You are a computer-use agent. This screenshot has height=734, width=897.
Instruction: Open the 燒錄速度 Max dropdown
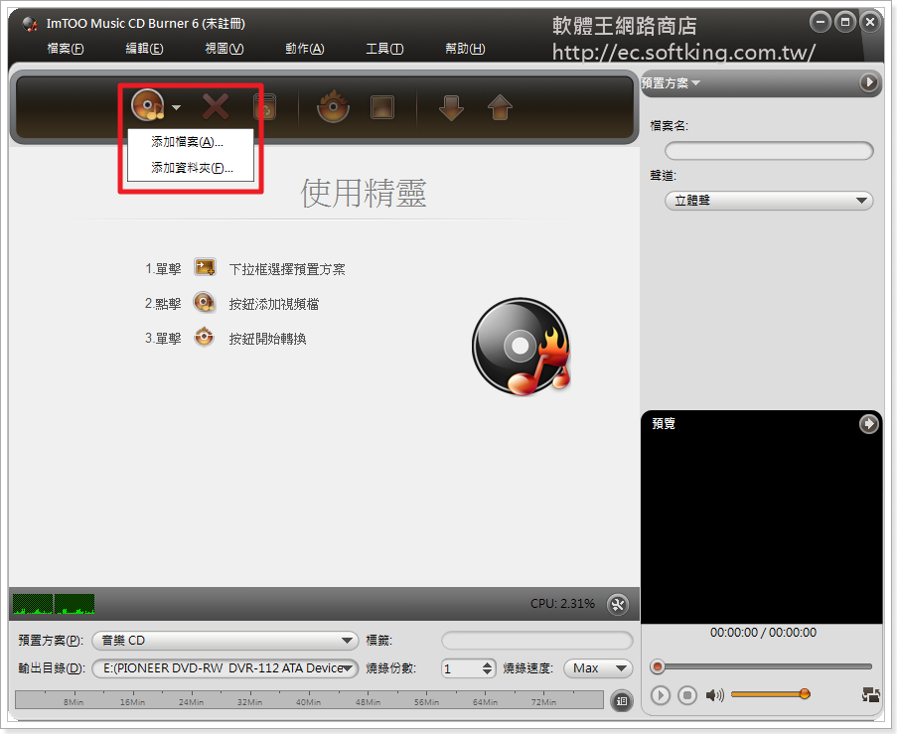(x=598, y=668)
